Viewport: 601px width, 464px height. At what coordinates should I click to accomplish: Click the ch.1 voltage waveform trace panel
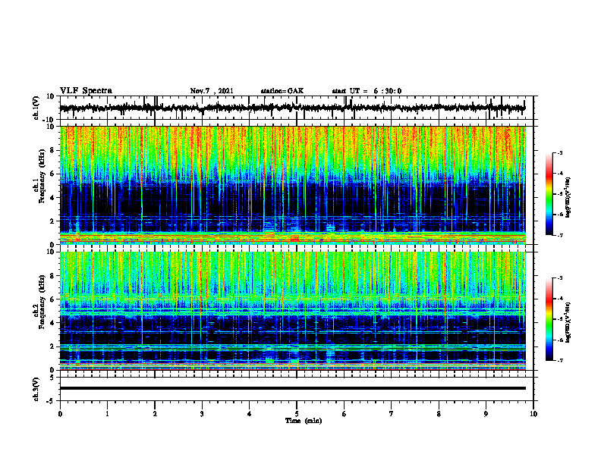pos(297,108)
